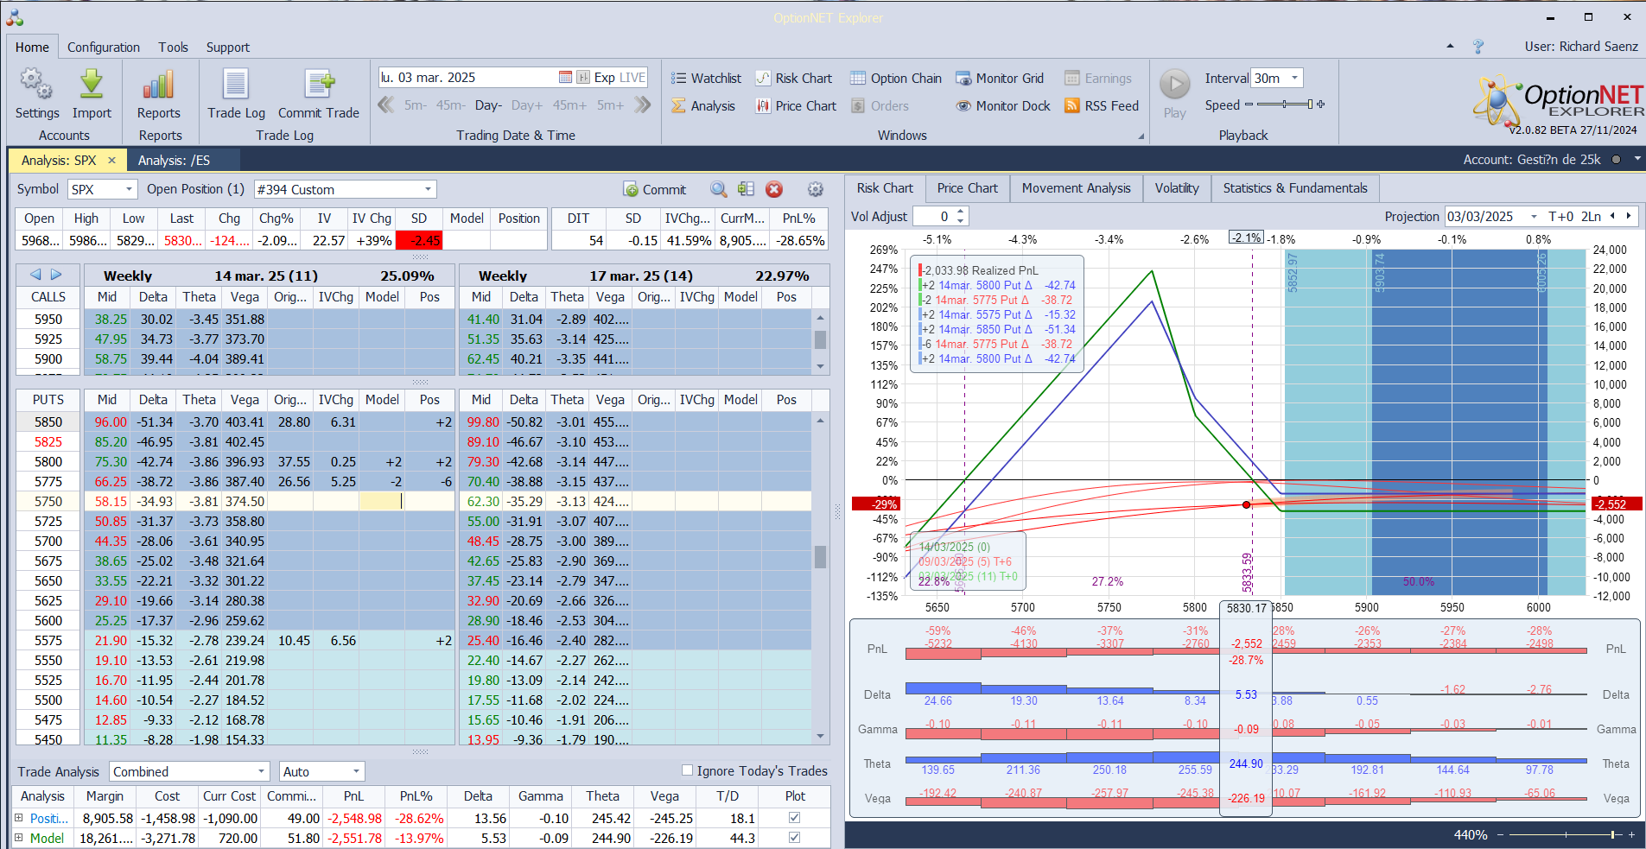Open the Symbol SPX dropdown
The height and width of the screenshot is (849, 1646).
coord(129,189)
